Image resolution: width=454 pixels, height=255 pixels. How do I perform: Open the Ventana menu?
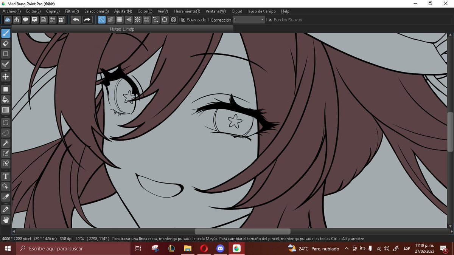click(x=216, y=11)
